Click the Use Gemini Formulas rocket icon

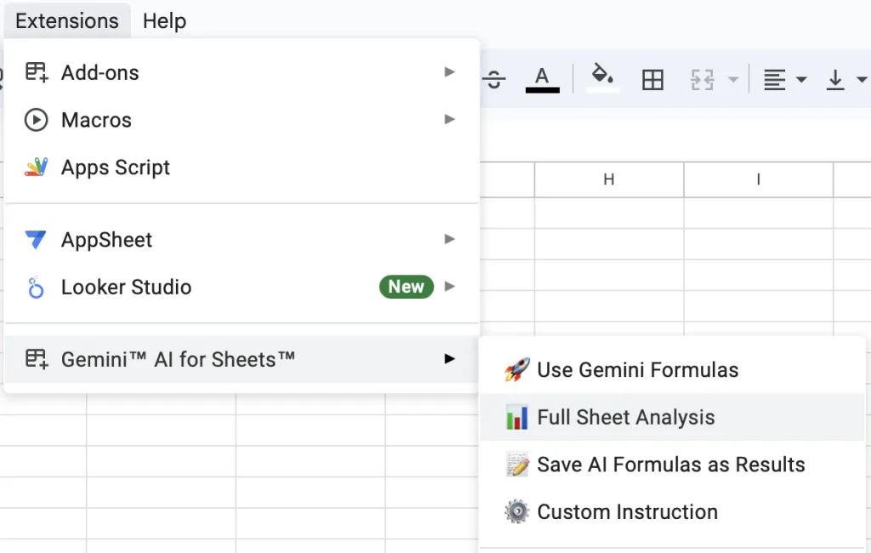pyautogui.click(x=515, y=369)
